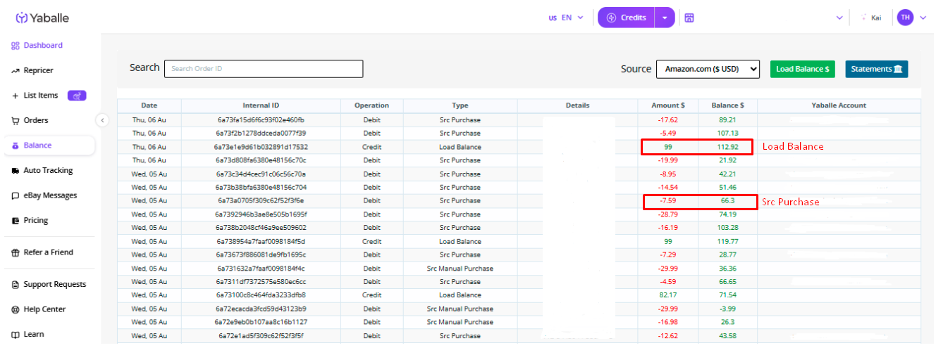
Task: Open the Dashboard sidebar icon
Action: pyautogui.click(x=16, y=46)
